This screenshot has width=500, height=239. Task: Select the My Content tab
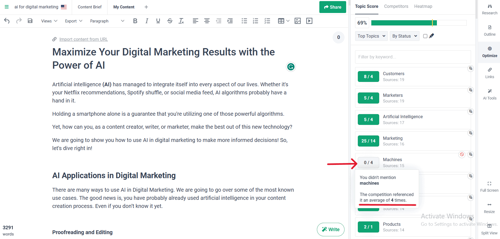click(124, 7)
